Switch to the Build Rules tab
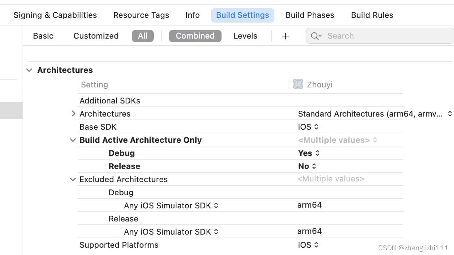 [372, 15]
